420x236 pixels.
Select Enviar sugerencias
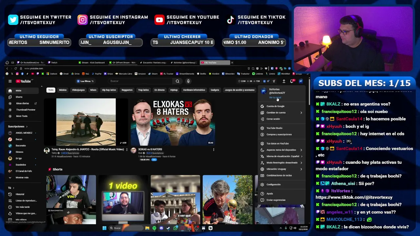pos(282,200)
